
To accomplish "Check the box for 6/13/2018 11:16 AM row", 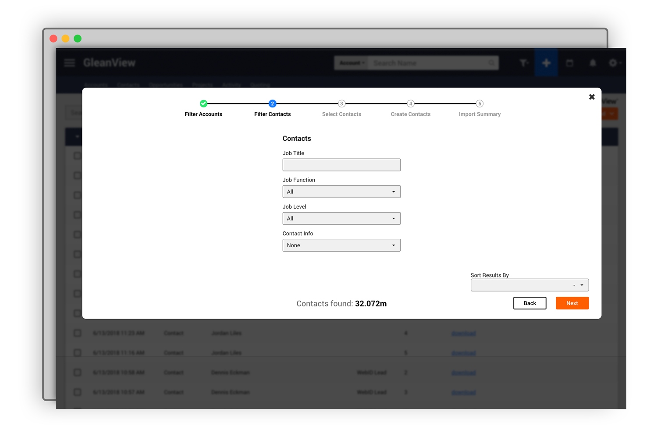I will [x=77, y=353].
